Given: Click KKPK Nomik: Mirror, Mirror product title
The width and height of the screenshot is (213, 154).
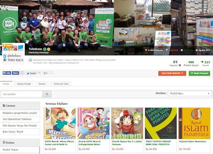Looking at the screenshot, I should (60, 143).
